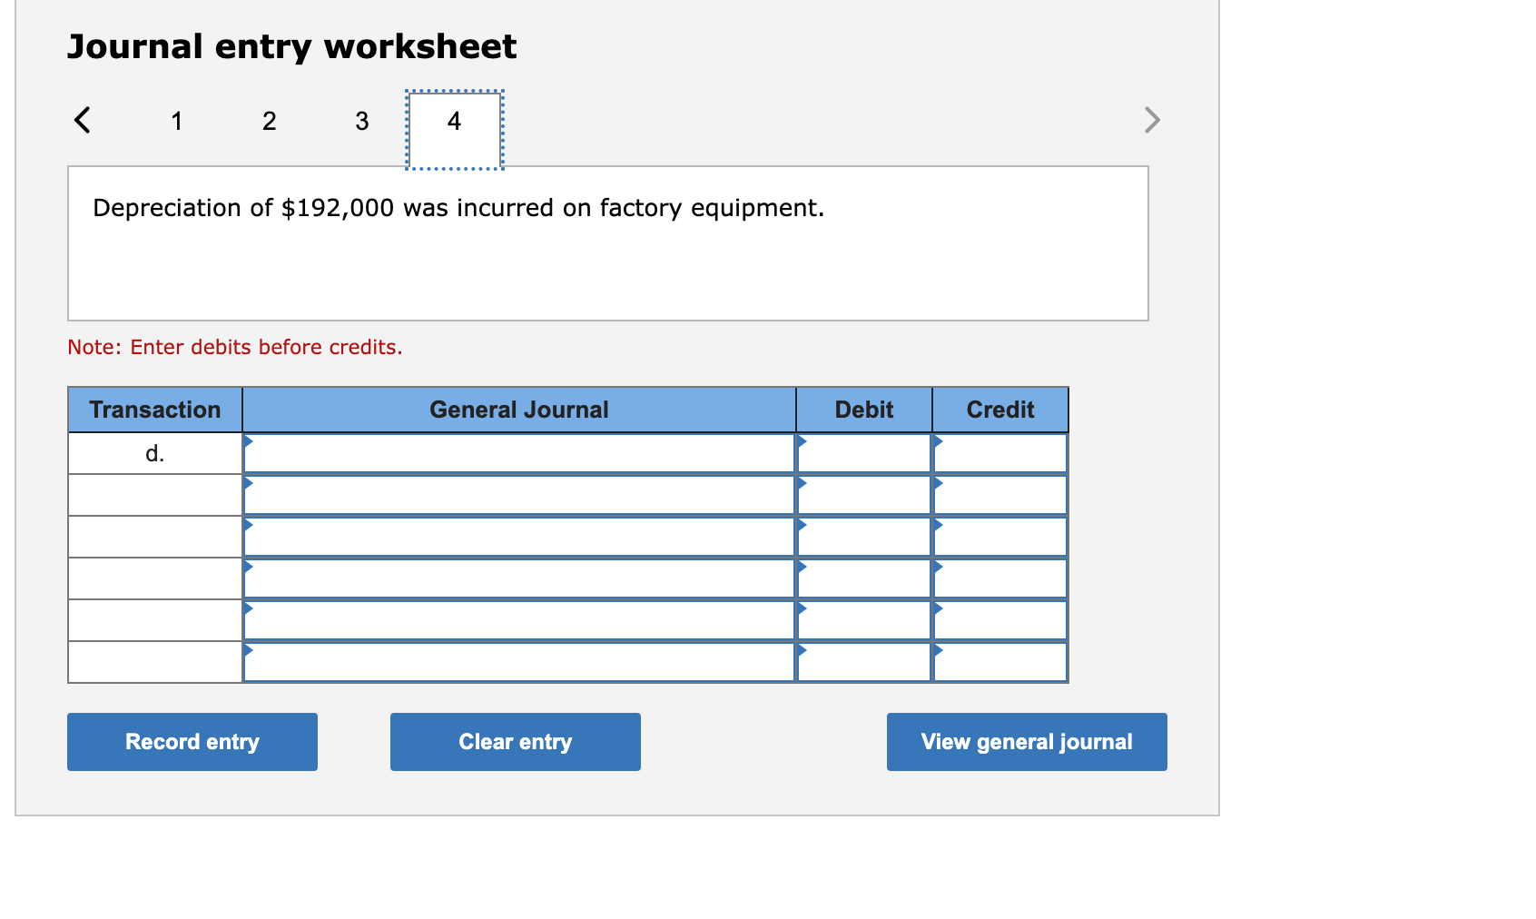
Task: Click the left navigation chevron
Action: (x=83, y=119)
